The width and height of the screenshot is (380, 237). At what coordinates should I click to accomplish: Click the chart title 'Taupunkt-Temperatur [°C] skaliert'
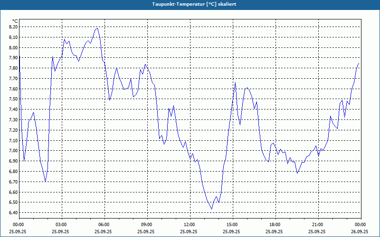click(x=194, y=4)
